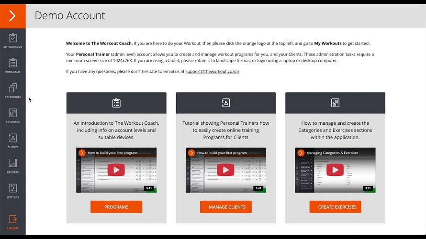Play Managing Categories & Exercises video
This screenshot has width=426, height=239.
click(335, 170)
